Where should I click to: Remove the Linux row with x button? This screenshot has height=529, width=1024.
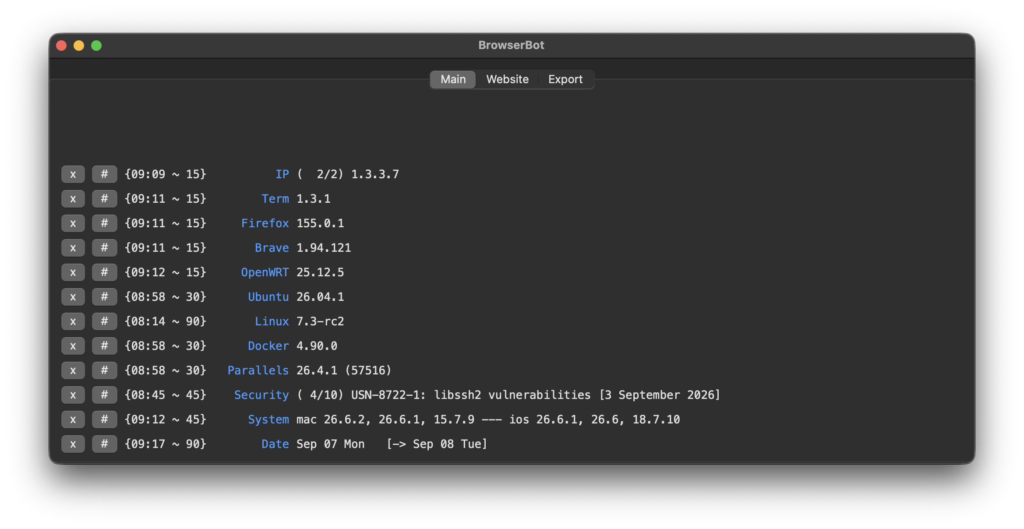tap(73, 321)
